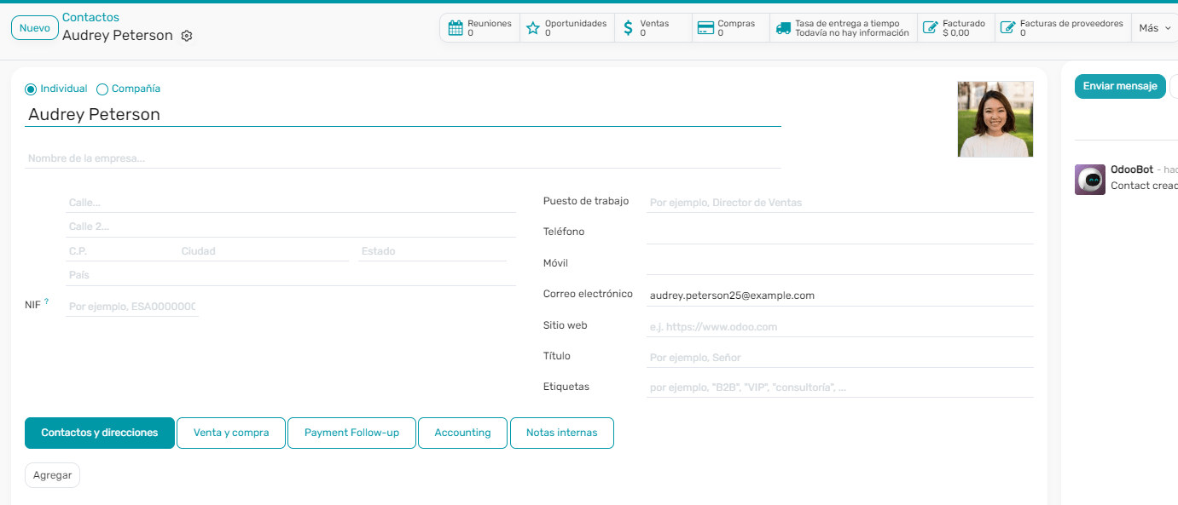Image resolution: width=1178 pixels, height=505 pixels.
Task: Click the C.P. postal code field
Action: [120, 251]
